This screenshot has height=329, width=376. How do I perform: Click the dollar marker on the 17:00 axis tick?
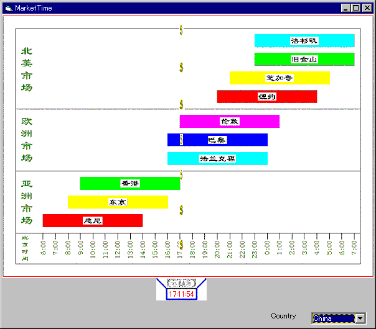click(x=181, y=245)
